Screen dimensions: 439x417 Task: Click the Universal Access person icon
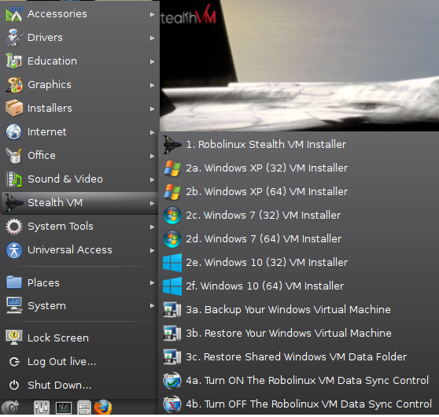coord(13,250)
